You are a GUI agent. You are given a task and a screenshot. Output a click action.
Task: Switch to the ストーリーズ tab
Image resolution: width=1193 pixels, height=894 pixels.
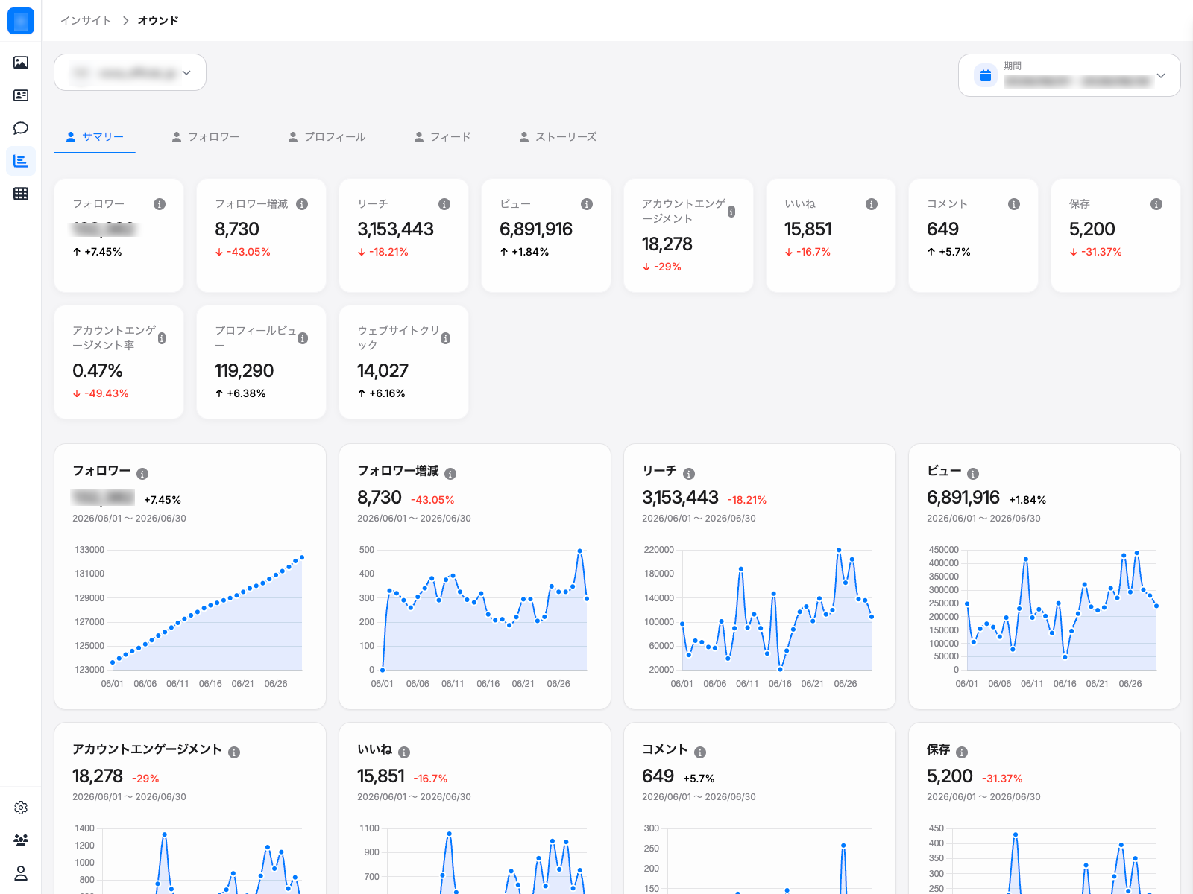(x=558, y=137)
